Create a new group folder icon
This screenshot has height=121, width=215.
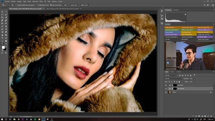pos(205,116)
